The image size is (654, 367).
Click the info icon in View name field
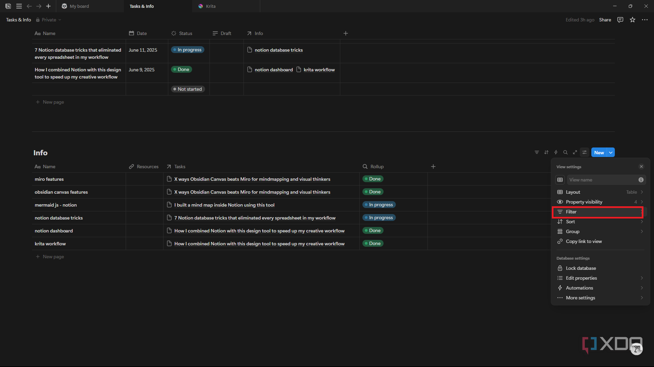pos(641,180)
